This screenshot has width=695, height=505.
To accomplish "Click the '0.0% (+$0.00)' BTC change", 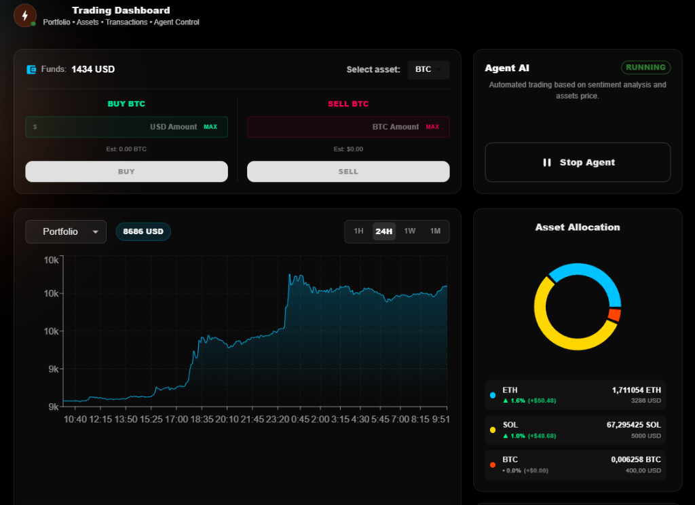I will 527,470.
